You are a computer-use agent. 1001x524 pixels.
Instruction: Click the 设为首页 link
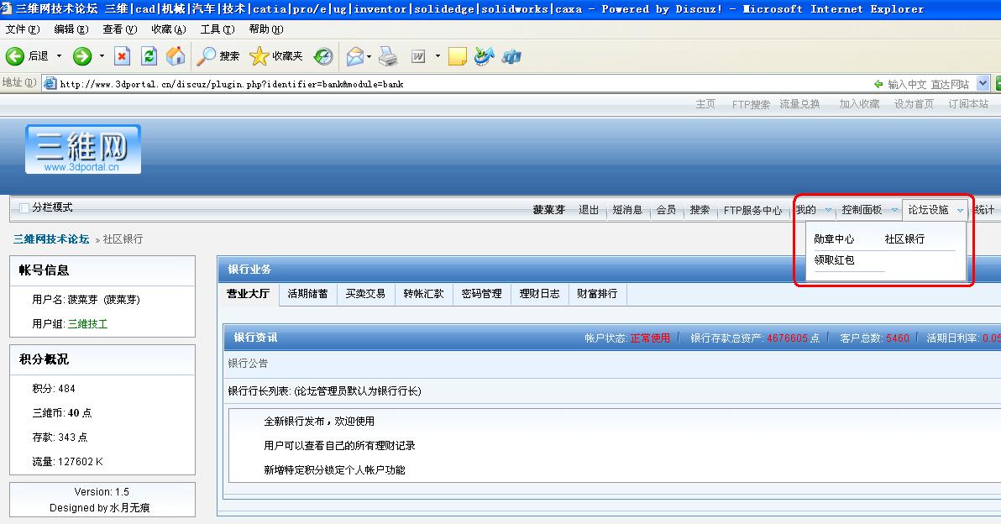914,104
